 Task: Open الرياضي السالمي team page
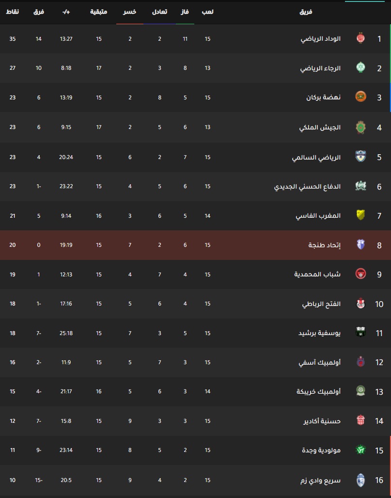(x=316, y=157)
